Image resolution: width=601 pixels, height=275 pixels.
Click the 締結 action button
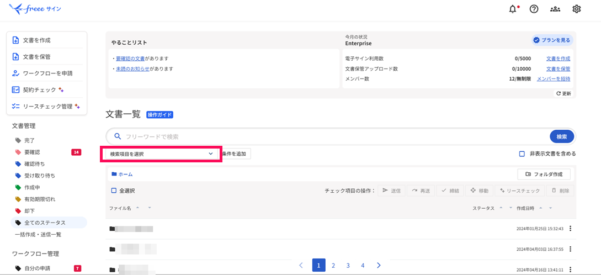point(450,191)
